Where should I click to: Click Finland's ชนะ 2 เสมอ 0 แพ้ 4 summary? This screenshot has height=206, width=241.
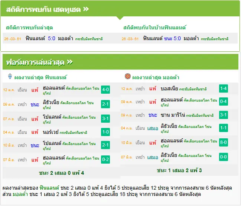coord(61,173)
